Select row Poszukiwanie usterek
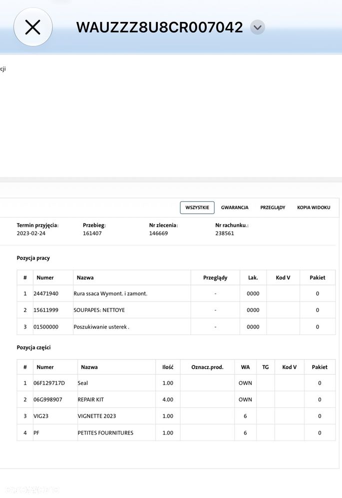The image size is (342, 498). click(176, 327)
